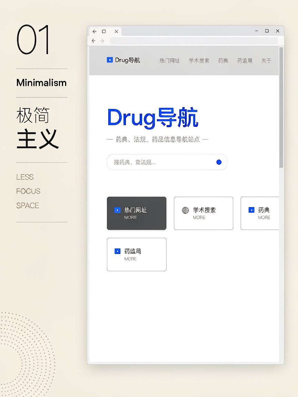This screenshot has width=298, height=397.
Task: Click the browser forward arrow
Action: tap(102, 41)
